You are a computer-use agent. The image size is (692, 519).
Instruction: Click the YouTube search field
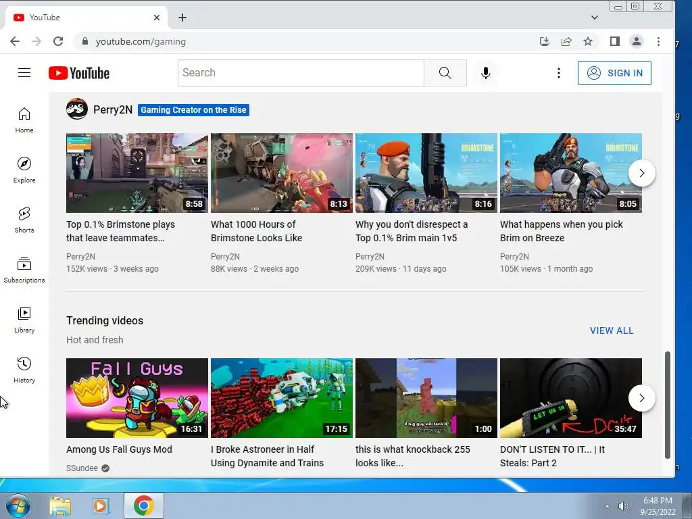tap(301, 73)
